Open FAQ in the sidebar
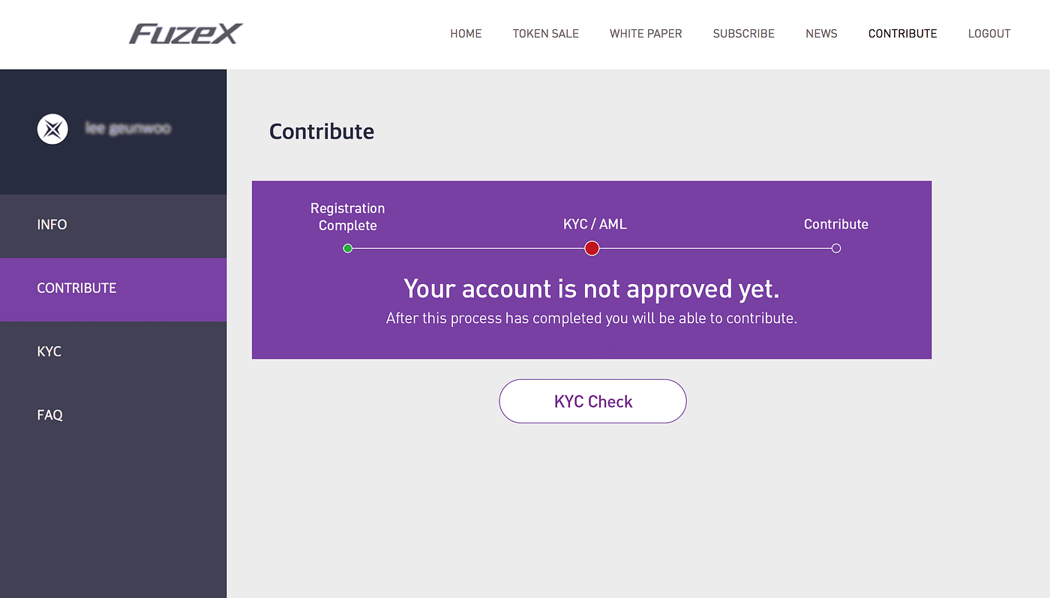 point(113,414)
